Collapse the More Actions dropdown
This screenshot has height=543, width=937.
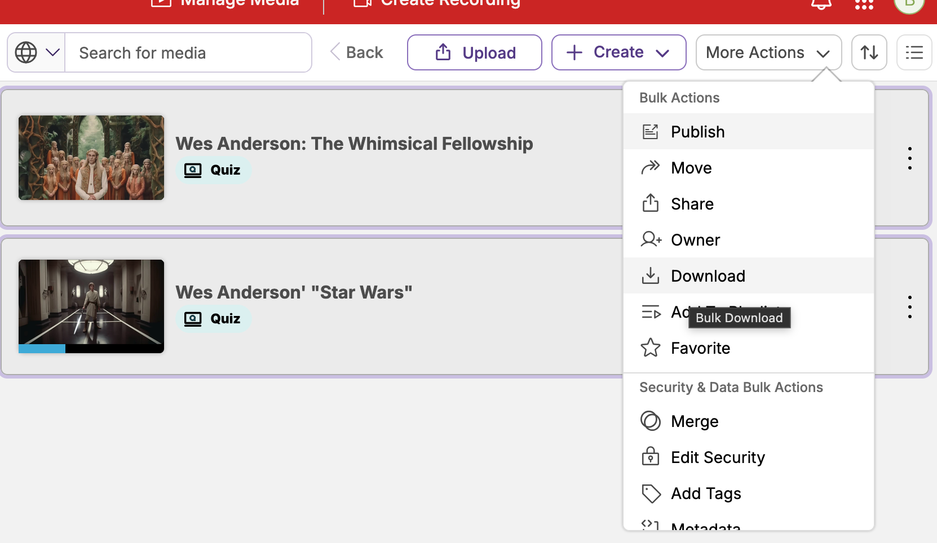point(769,52)
